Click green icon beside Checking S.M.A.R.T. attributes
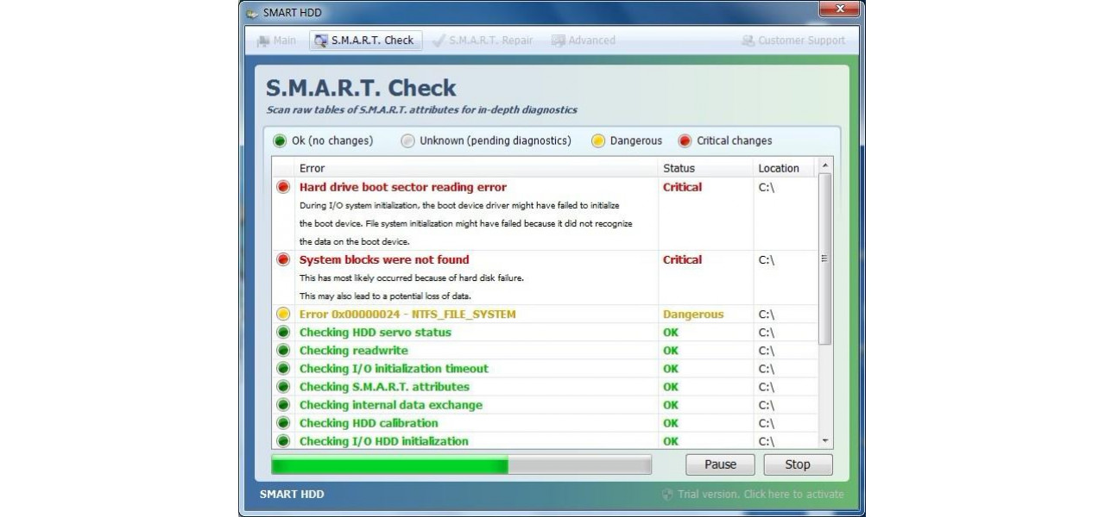The height and width of the screenshot is (517, 1105). pyautogui.click(x=282, y=387)
